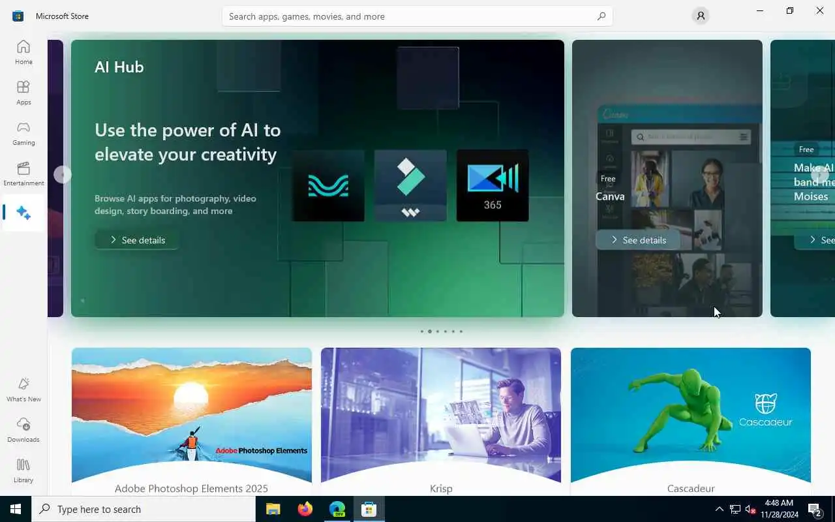Click the muted volume tray icon
This screenshot has width=835, height=522.
[750, 509]
